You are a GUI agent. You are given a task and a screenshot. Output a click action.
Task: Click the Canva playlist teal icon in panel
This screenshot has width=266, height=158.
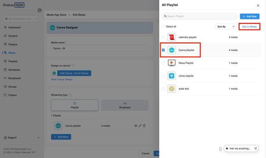(x=172, y=50)
